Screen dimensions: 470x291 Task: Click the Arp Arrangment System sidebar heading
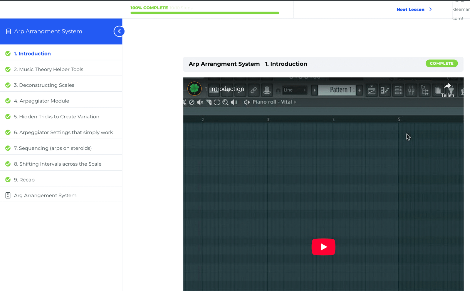[48, 31]
